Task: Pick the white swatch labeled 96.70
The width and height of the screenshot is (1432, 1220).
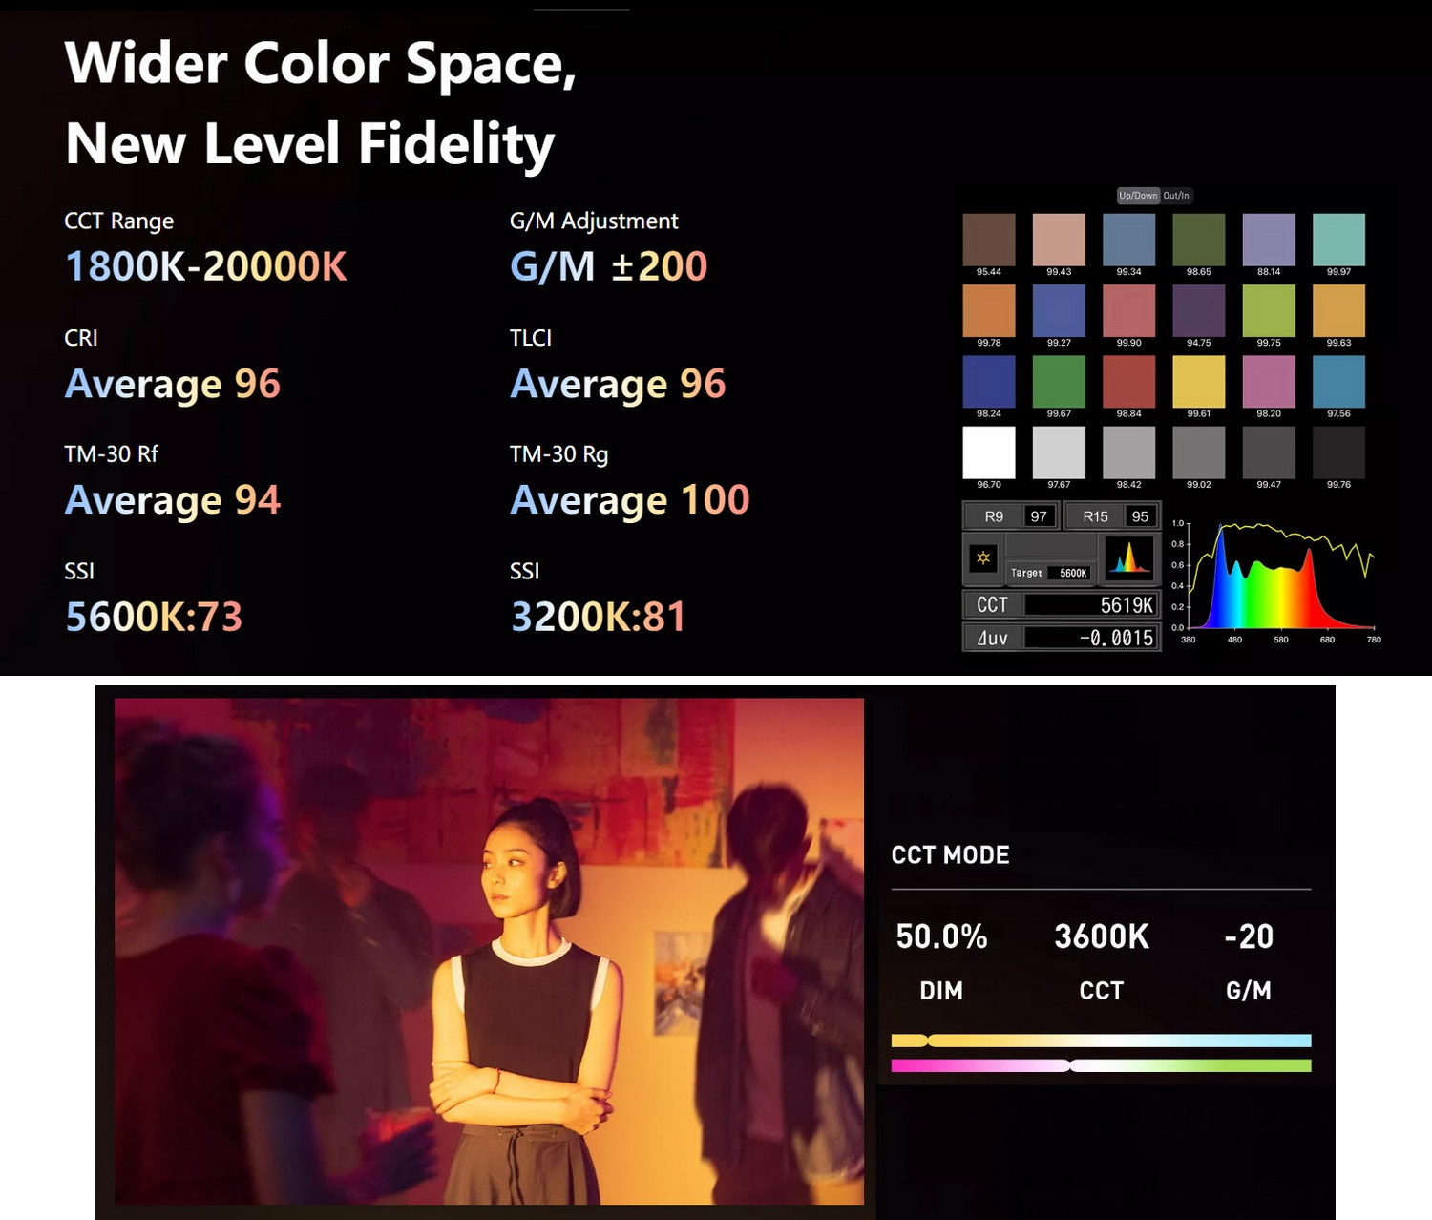Action: pyautogui.click(x=989, y=452)
